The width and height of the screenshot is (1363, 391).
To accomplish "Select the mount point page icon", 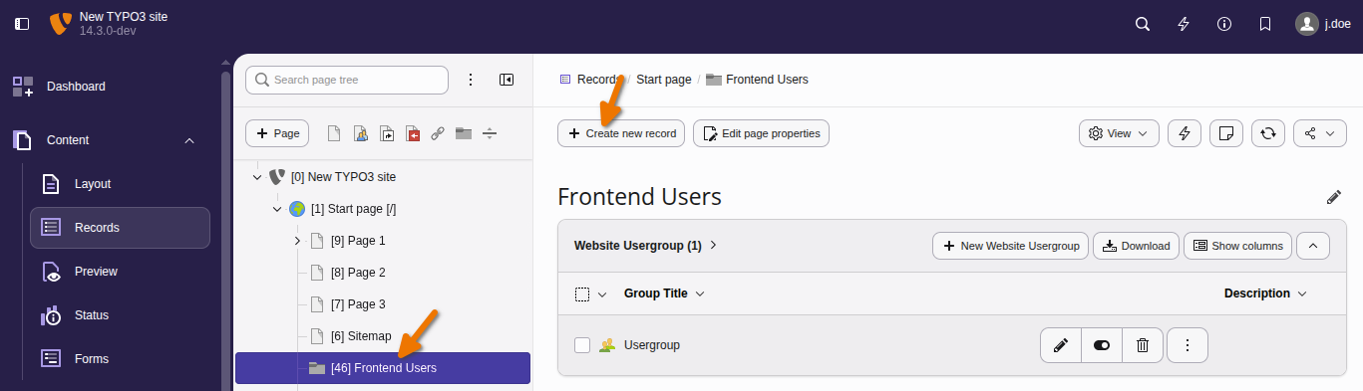I will (412, 133).
